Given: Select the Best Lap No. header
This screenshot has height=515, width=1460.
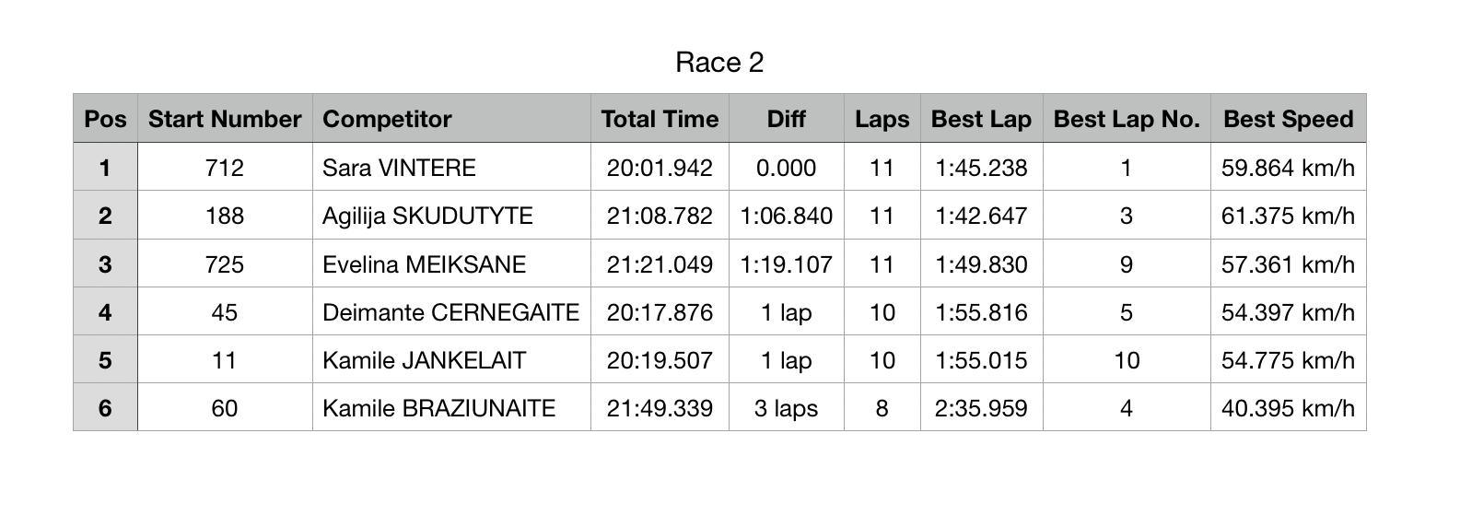Looking at the screenshot, I should coord(1127,119).
